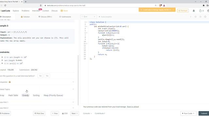Close the Reduce Array Size browser tab
The height and width of the screenshot is (117, 209).
tap(22, 2)
